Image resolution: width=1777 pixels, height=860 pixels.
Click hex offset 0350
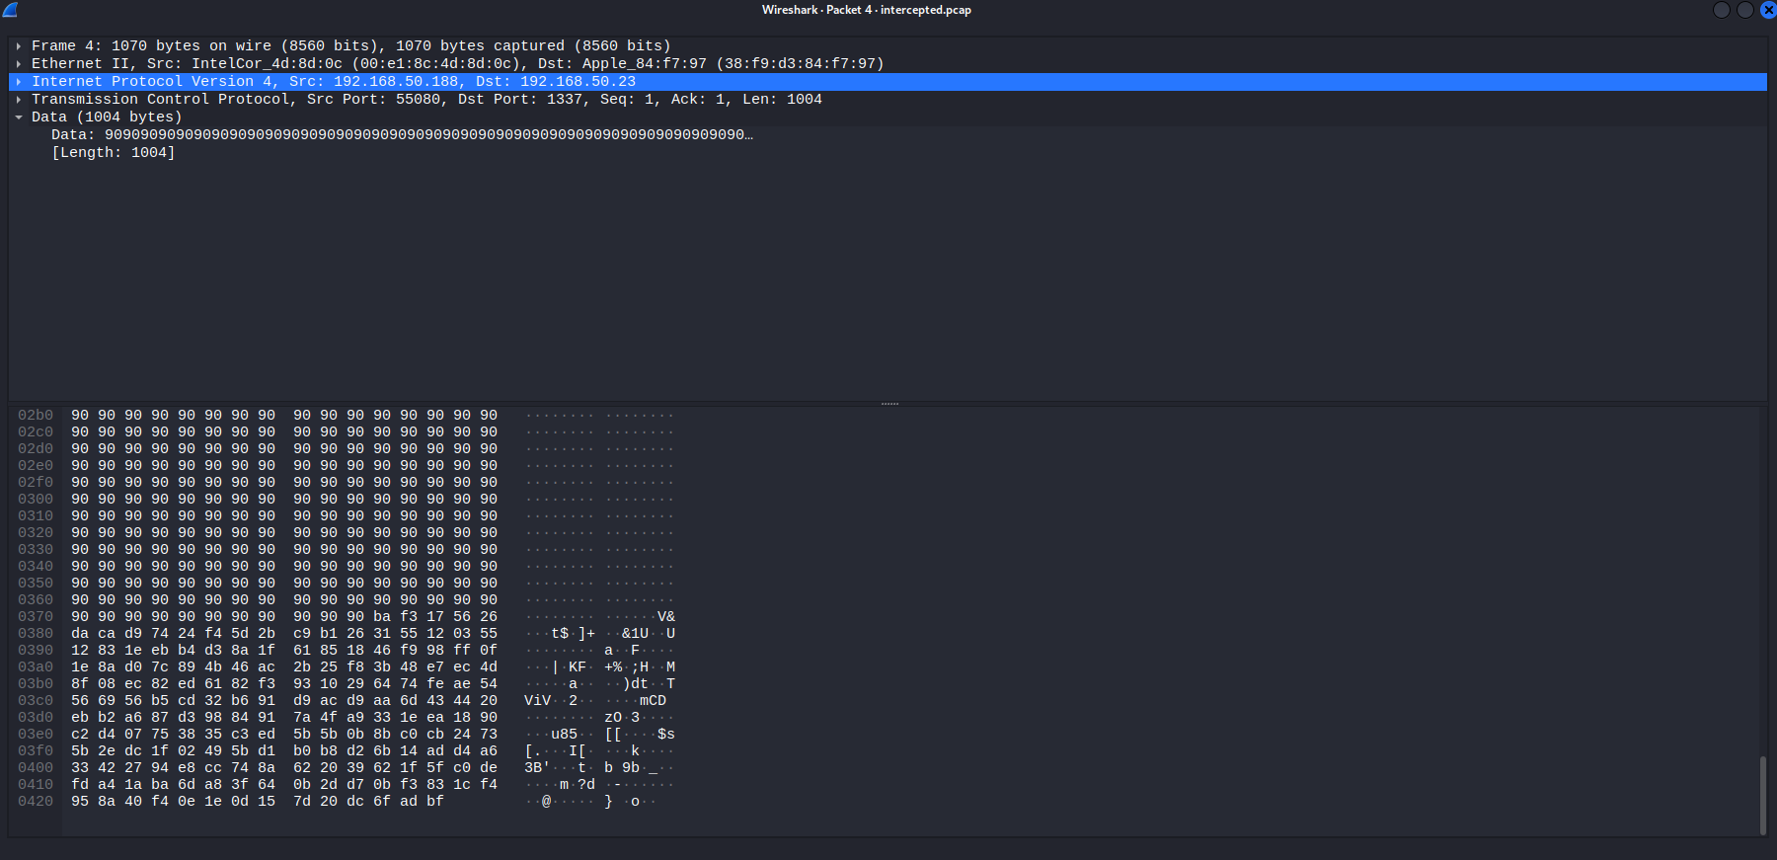36,584
